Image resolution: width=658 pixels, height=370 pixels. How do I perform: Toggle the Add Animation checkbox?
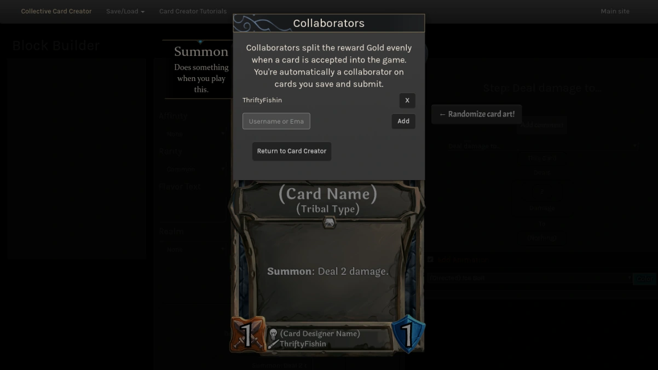point(430,260)
